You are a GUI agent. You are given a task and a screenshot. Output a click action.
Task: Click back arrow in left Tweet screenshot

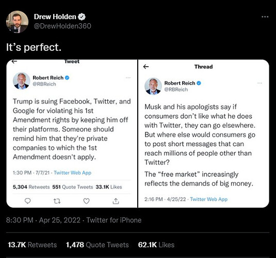(14, 61)
